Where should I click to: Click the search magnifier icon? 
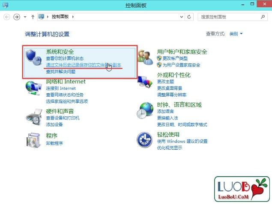coord(263,17)
